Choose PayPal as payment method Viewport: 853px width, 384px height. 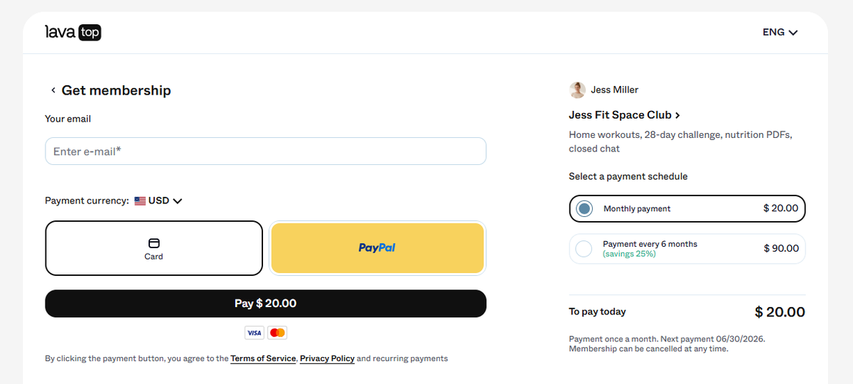377,247
